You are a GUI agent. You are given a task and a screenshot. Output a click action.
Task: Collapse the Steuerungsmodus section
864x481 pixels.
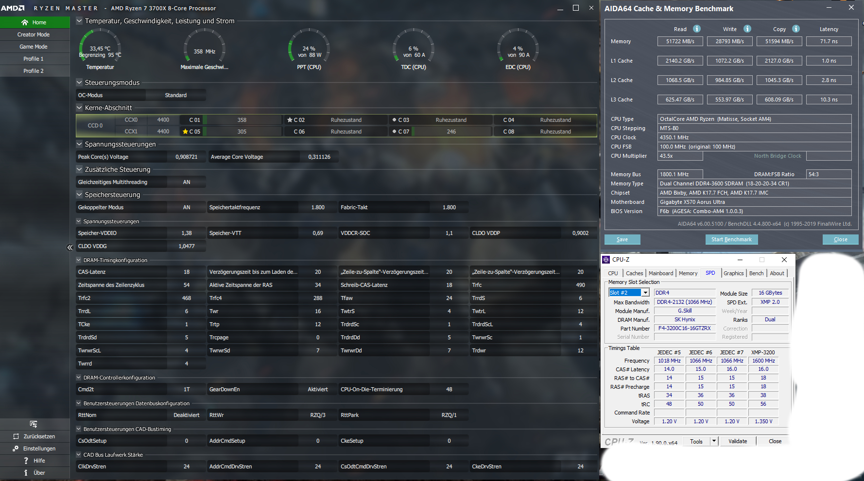79,83
